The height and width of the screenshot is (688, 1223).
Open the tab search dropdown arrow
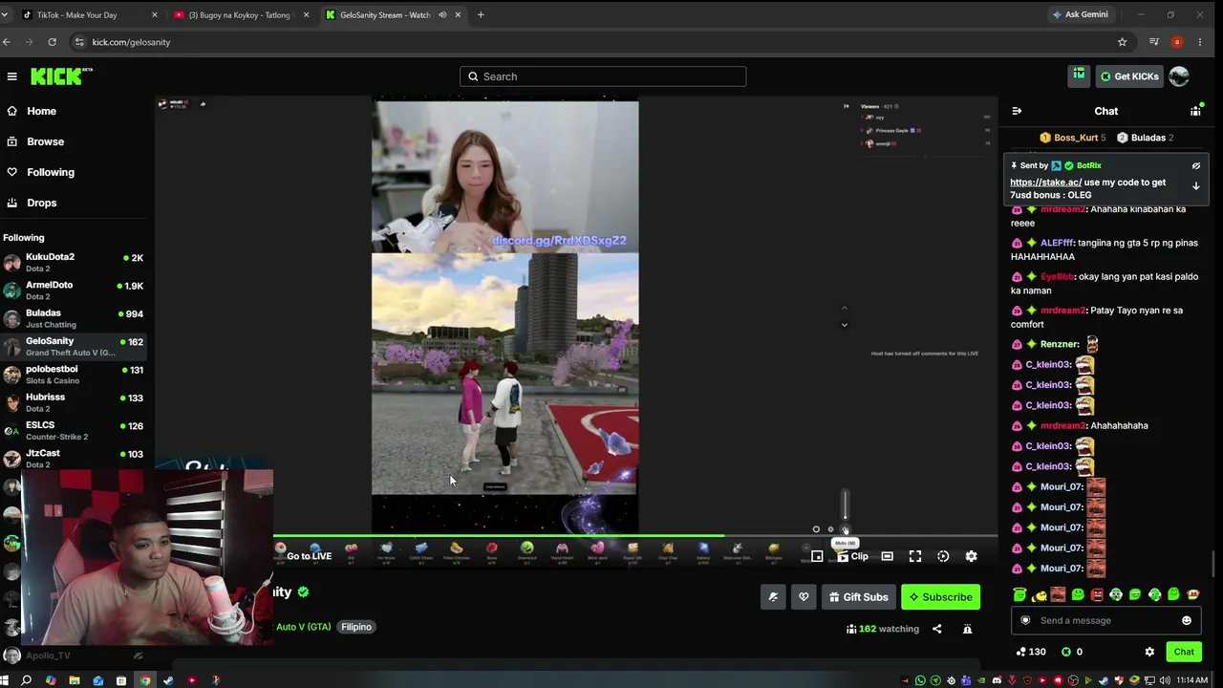pyautogui.click(x=5, y=14)
